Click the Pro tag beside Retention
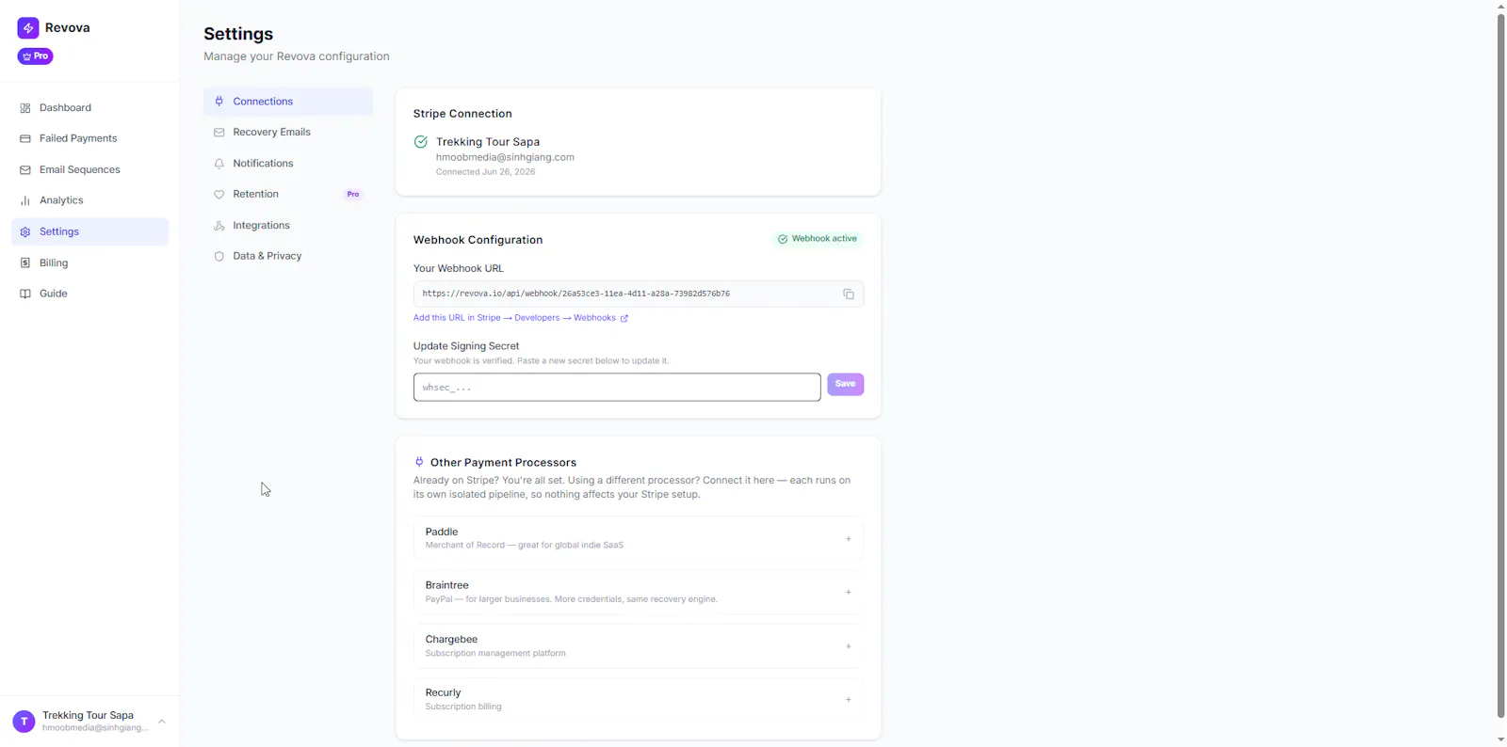This screenshot has height=747, width=1507. click(353, 194)
